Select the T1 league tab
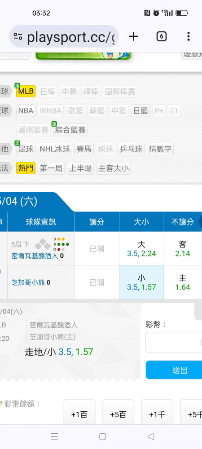Viewport: 202px width, 449px height. pyautogui.click(x=174, y=110)
